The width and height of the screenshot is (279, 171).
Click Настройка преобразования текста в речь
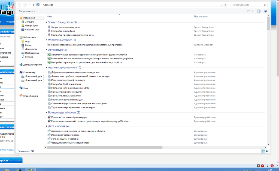click(72, 35)
